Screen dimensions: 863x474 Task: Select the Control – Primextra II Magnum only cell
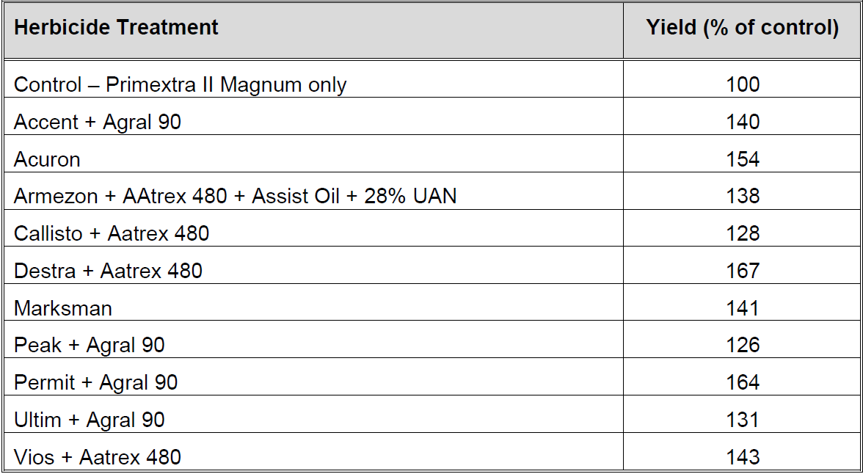pos(180,84)
